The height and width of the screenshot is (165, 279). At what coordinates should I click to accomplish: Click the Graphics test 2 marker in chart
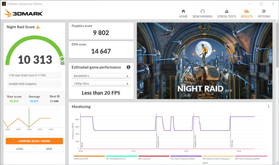[195, 141]
